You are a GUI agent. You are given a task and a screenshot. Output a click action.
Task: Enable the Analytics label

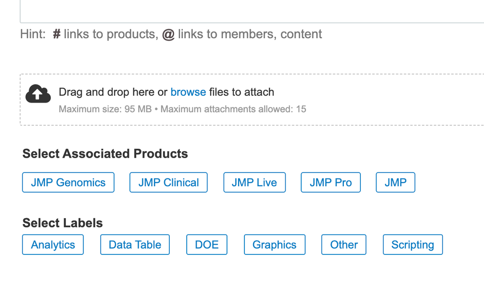pyautogui.click(x=52, y=245)
